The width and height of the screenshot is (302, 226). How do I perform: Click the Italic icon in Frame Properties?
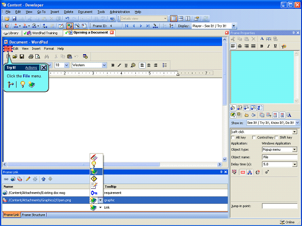(268, 46)
